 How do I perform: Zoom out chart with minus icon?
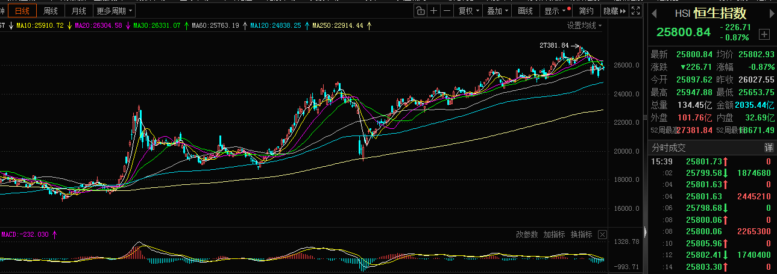click(x=447, y=11)
